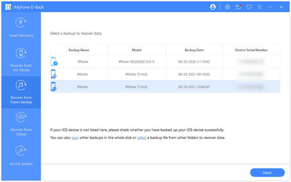This screenshot has height=182, width=291.
Task: Click the Fix iOS System wrench icon
Action: (x=21, y=151)
